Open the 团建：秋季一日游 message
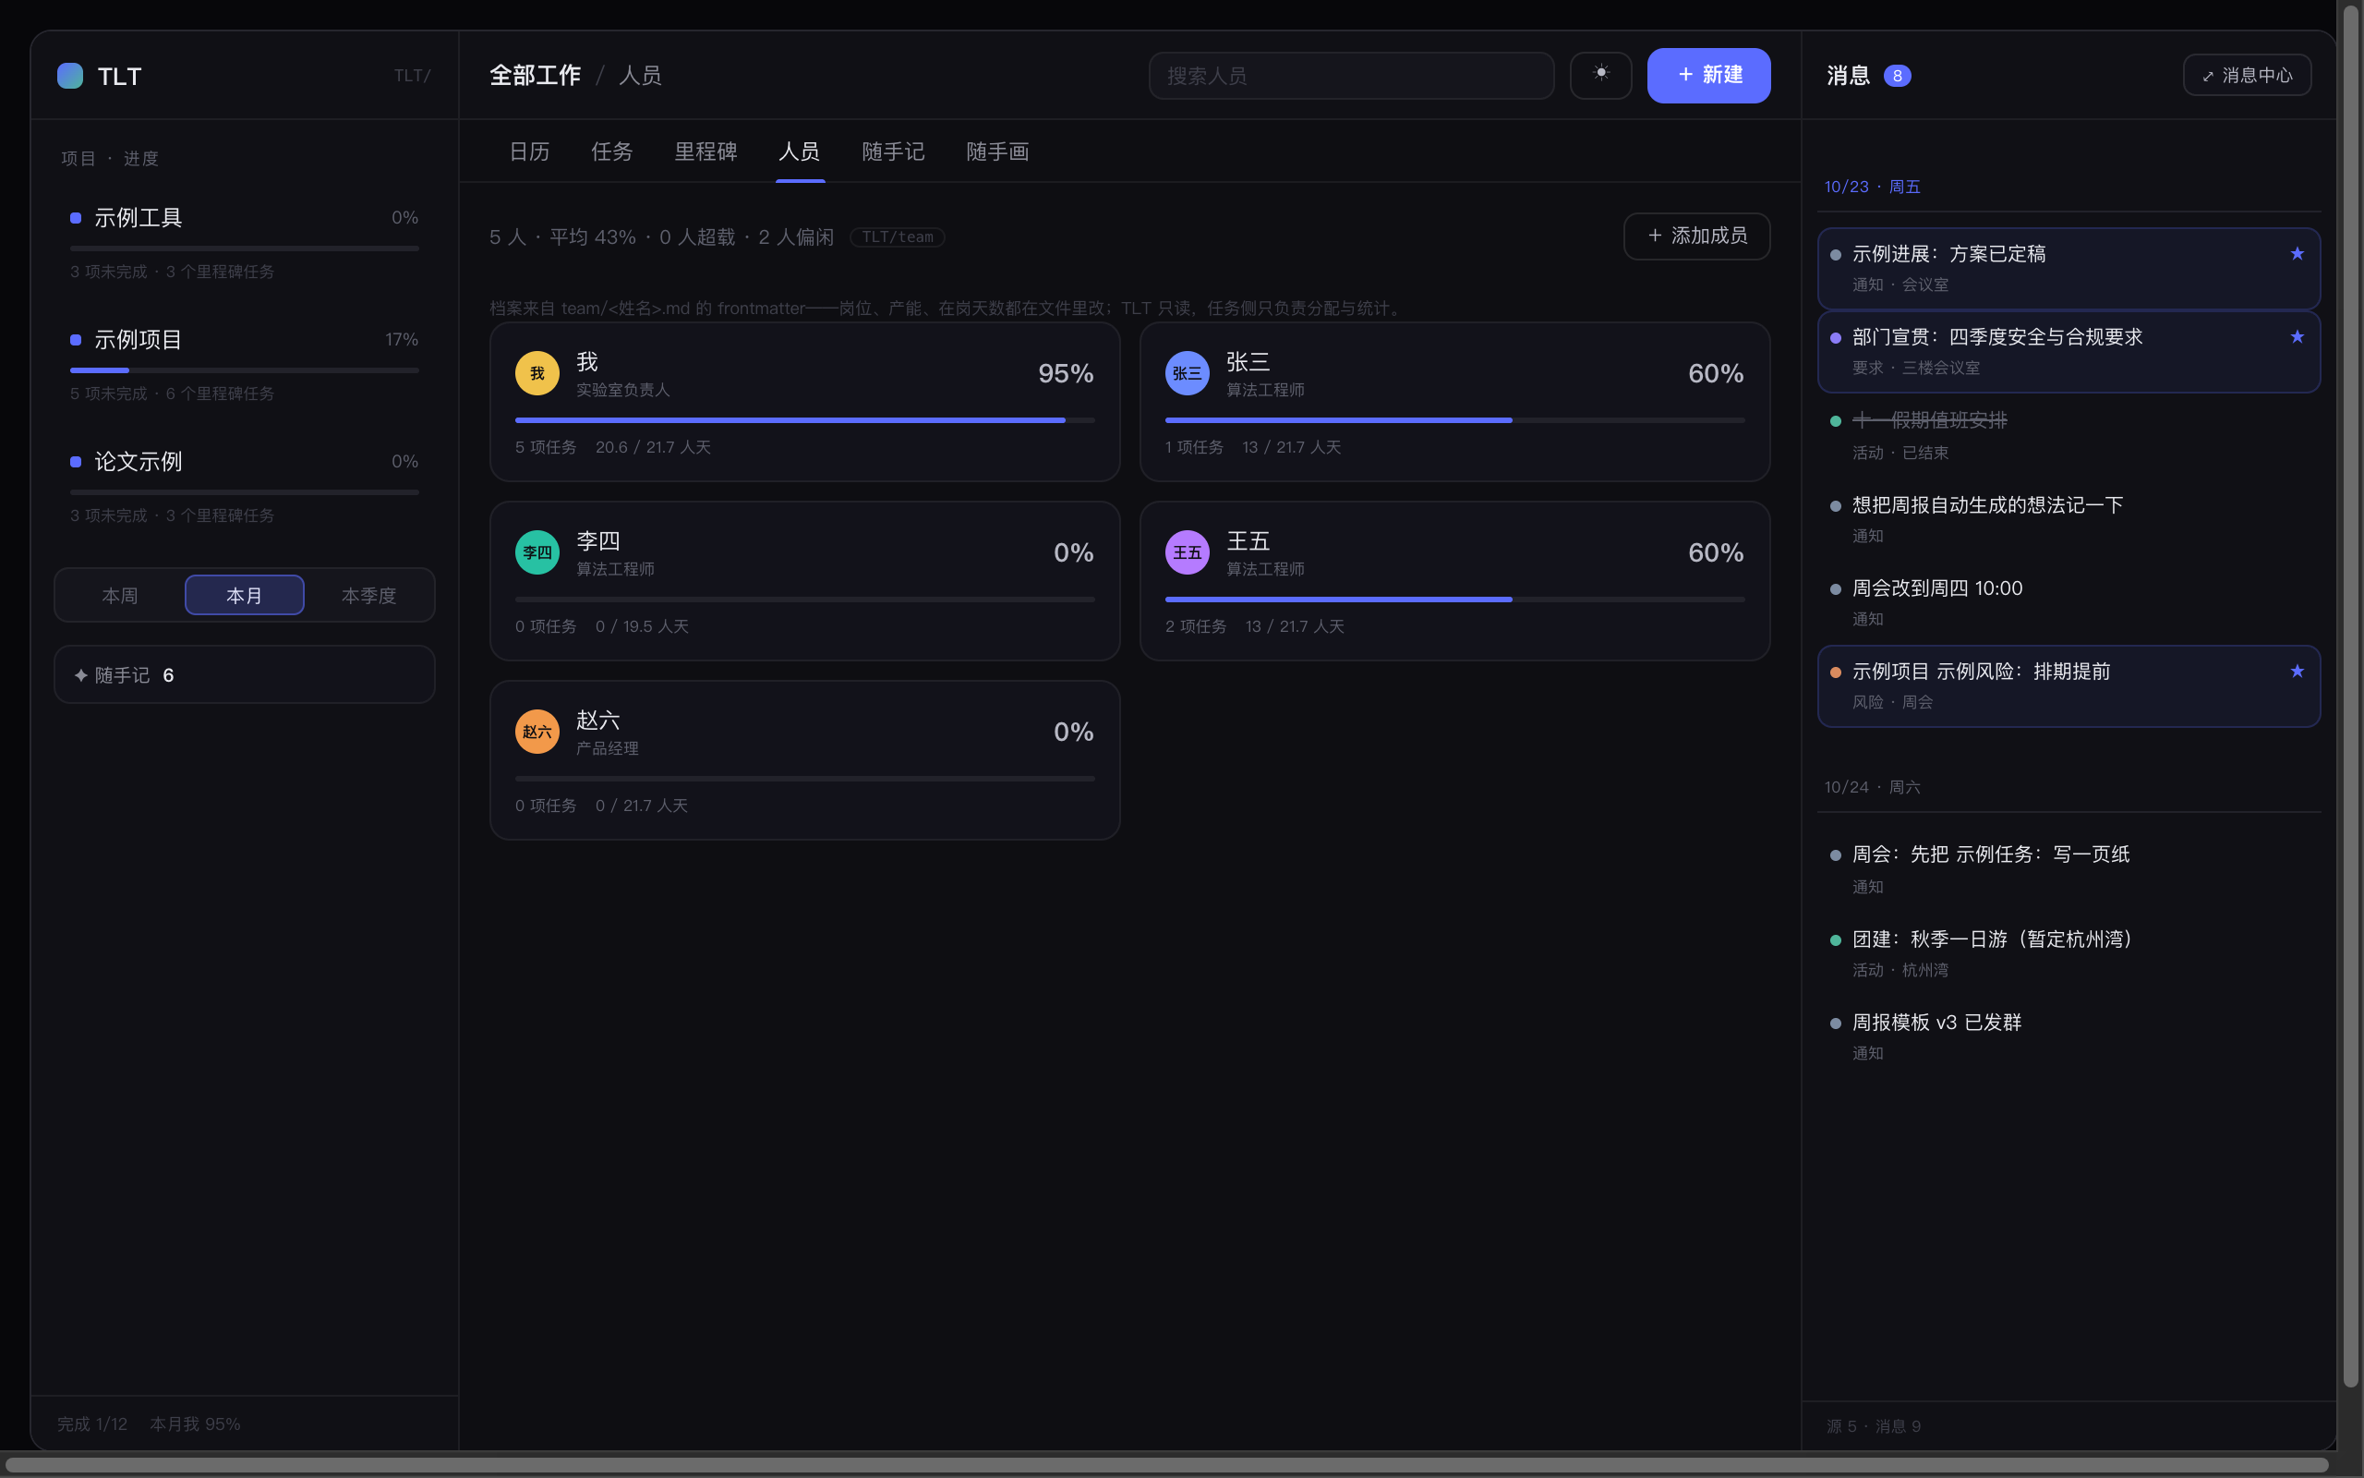The width and height of the screenshot is (2364, 1478). point(2068,953)
